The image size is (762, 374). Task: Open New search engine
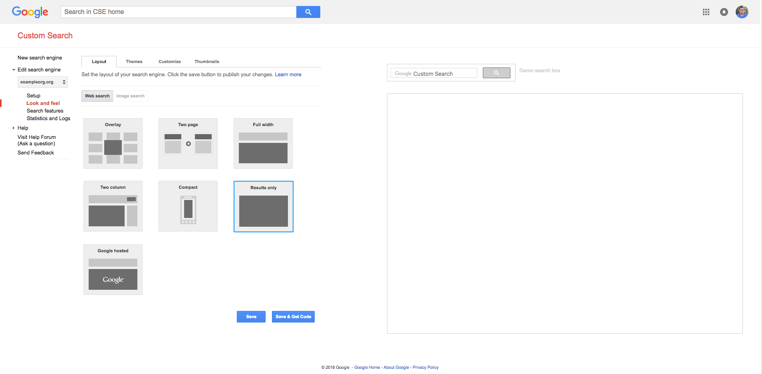tap(40, 58)
